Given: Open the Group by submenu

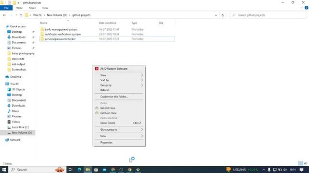Looking at the screenshot, I should [x=119, y=85].
